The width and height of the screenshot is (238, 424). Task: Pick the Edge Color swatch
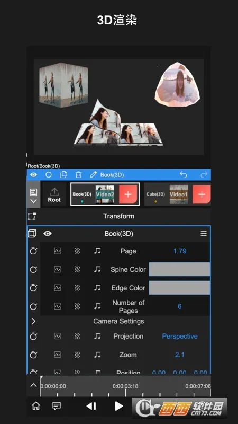point(179,288)
